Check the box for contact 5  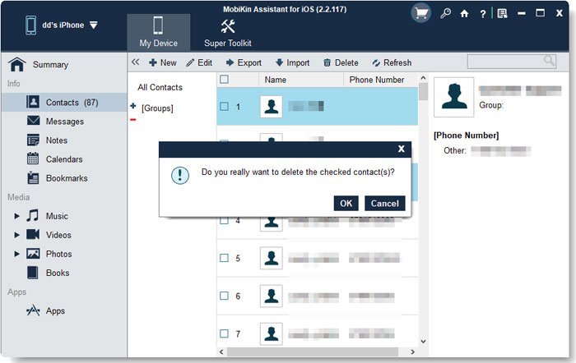pos(224,258)
